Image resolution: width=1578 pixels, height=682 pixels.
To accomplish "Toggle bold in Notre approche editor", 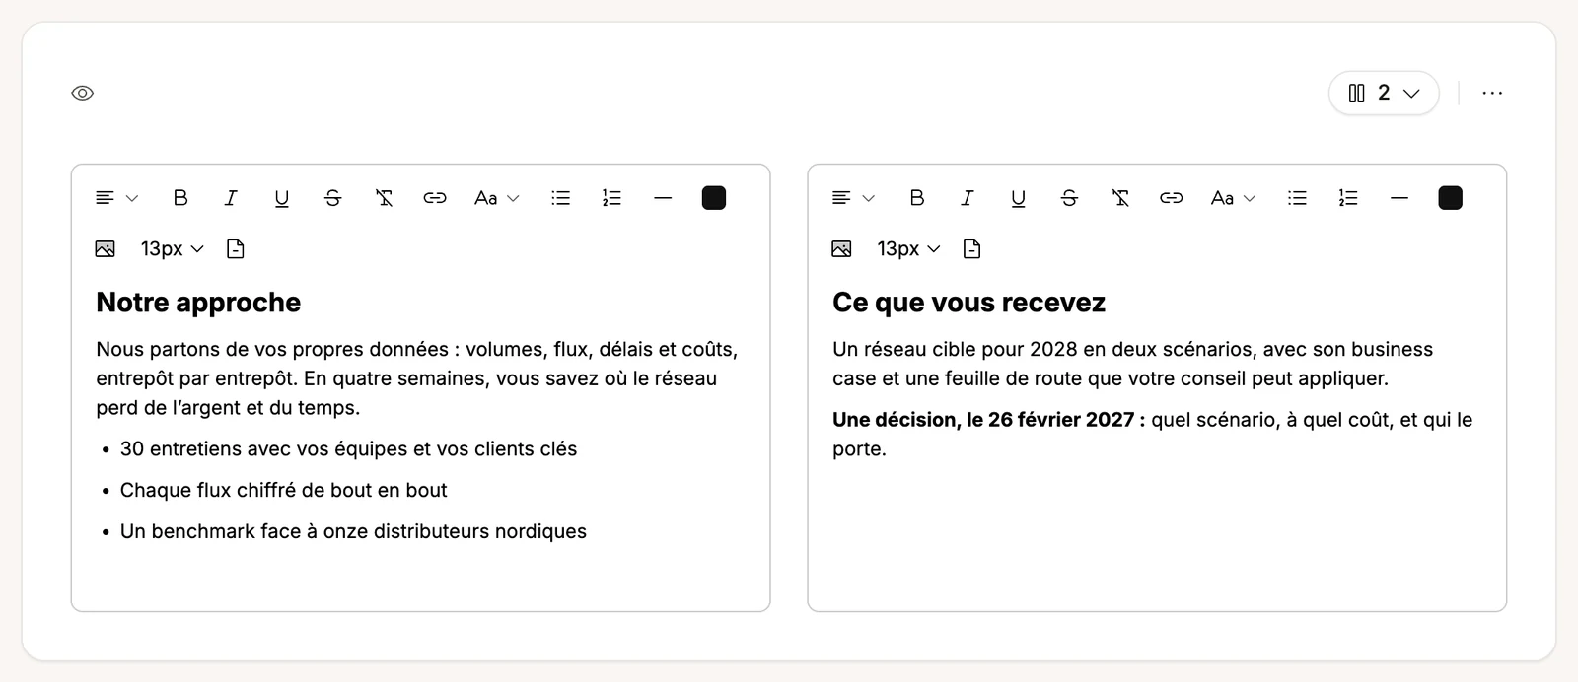I will 180,198.
